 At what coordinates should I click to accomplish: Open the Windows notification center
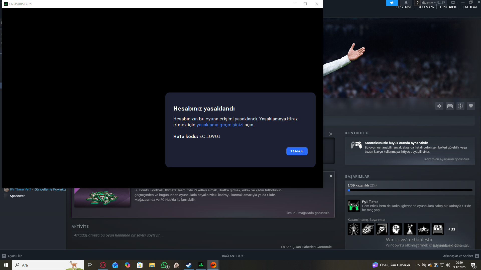(473, 265)
